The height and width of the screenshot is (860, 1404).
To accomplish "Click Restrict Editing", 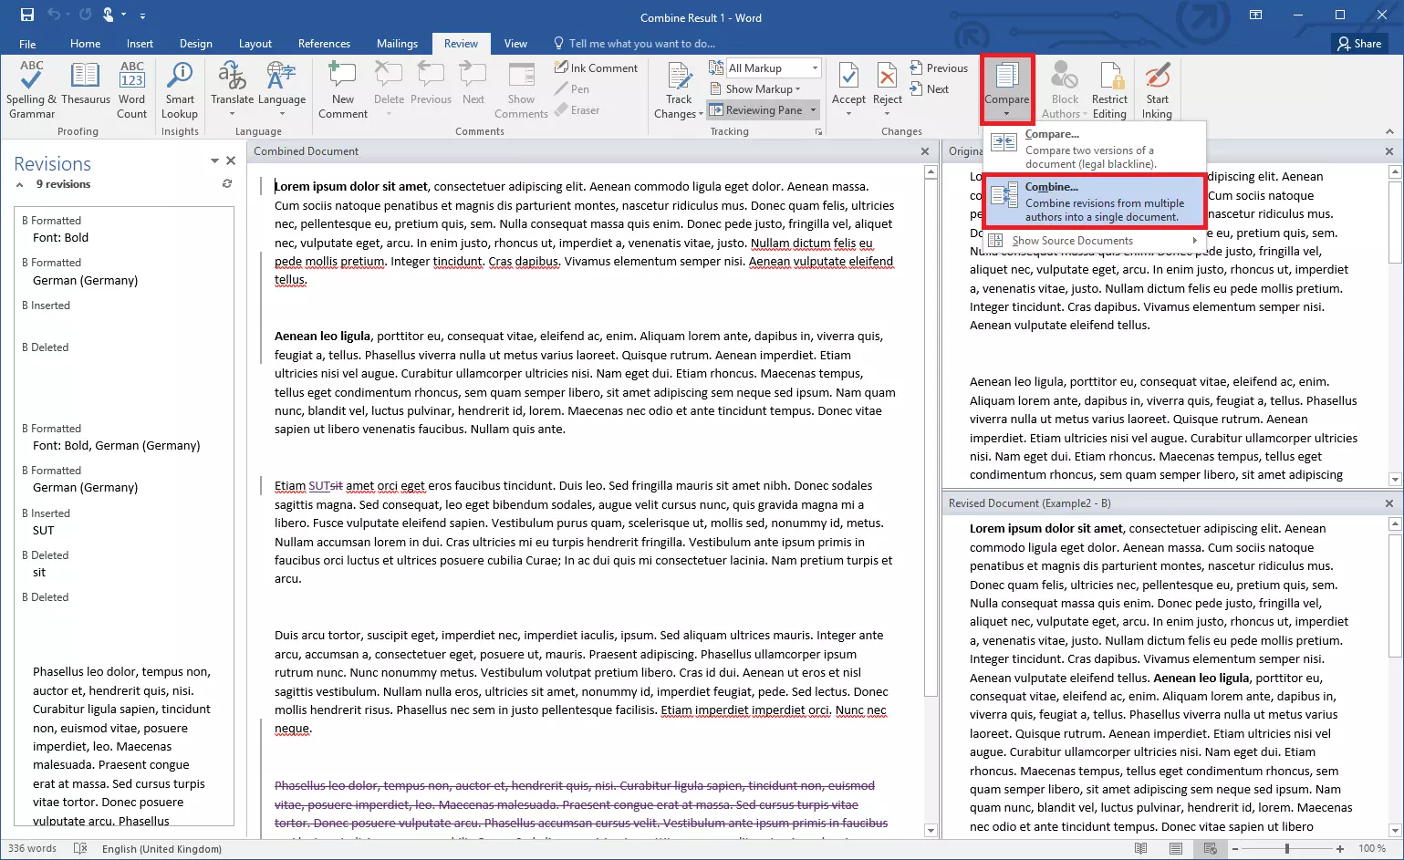I will (x=1109, y=90).
